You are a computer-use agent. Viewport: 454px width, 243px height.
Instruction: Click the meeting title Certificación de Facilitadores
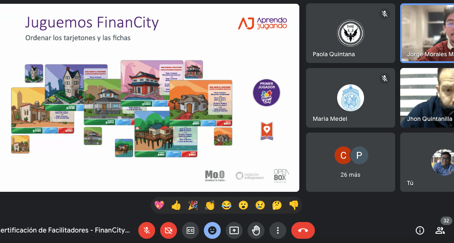(x=65, y=230)
